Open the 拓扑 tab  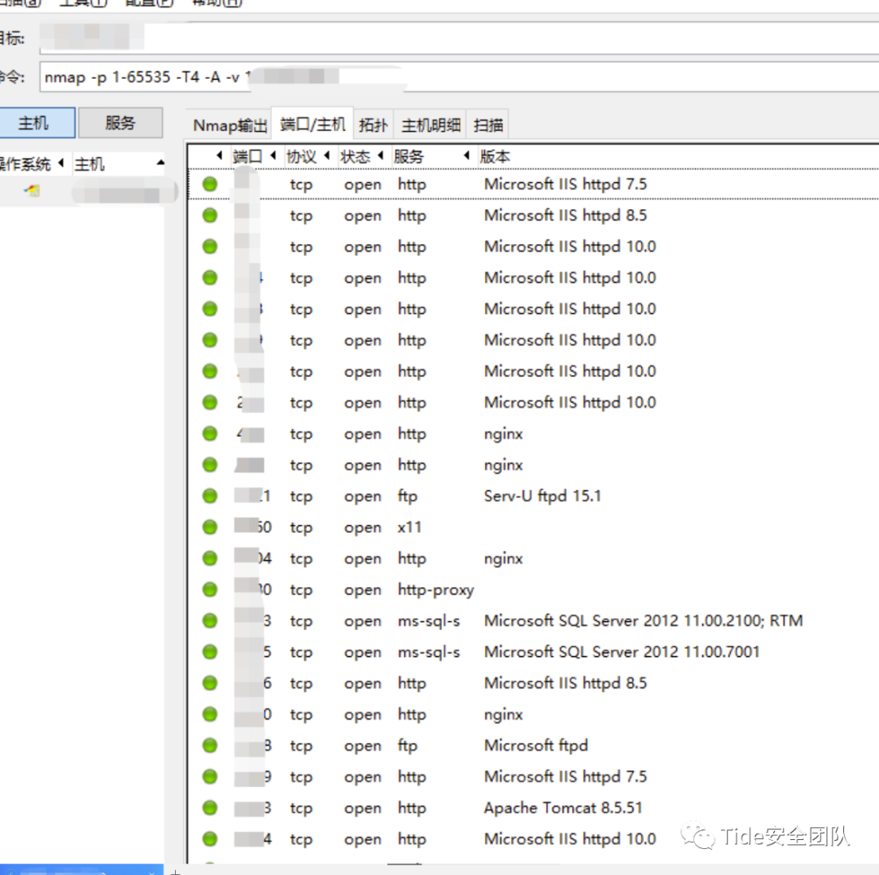(374, 125)
